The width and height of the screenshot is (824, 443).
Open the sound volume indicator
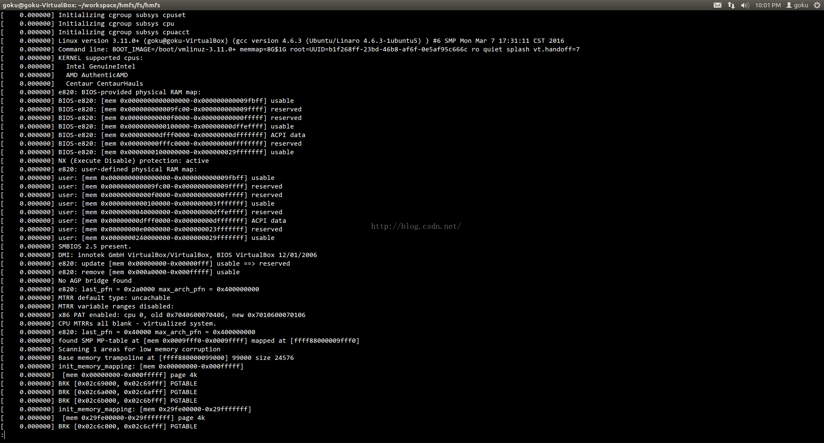(x=745, y=5)
